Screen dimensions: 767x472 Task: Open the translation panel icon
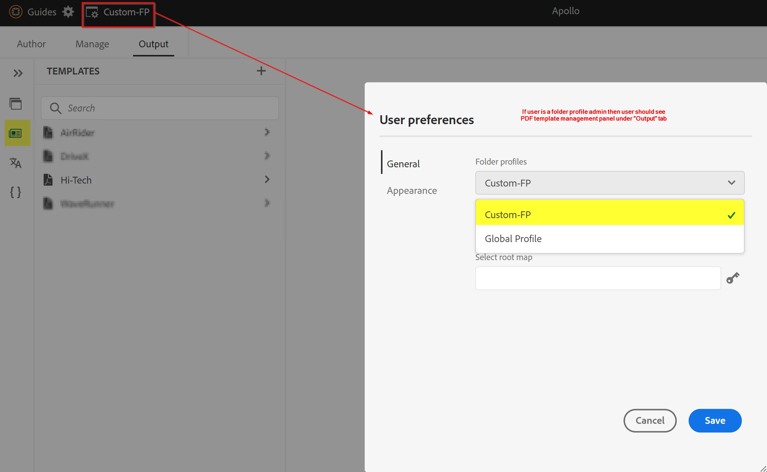tap(16, 163)
